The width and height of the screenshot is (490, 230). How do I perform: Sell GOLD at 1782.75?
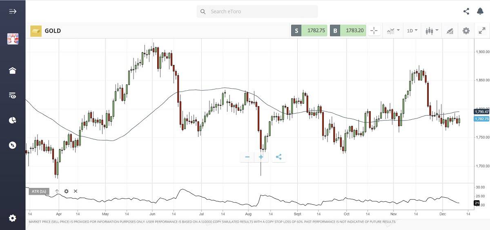309,31
